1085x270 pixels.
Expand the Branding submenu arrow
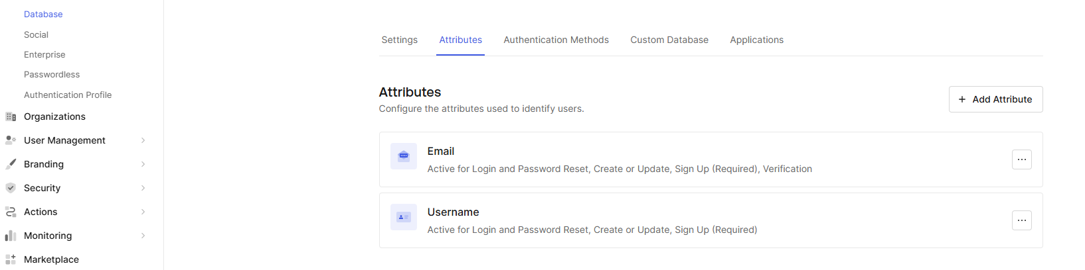click(x=143, y=164)
